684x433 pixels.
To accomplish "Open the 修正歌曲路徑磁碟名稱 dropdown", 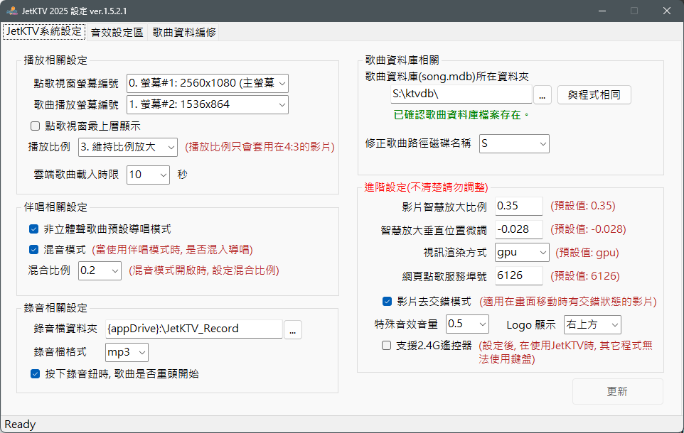I will (514, 144).
